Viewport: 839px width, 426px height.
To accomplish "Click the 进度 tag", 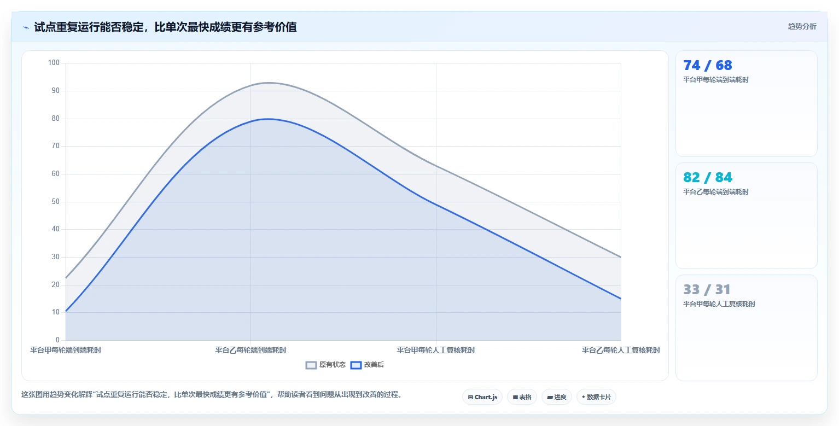I will point(557,397).
